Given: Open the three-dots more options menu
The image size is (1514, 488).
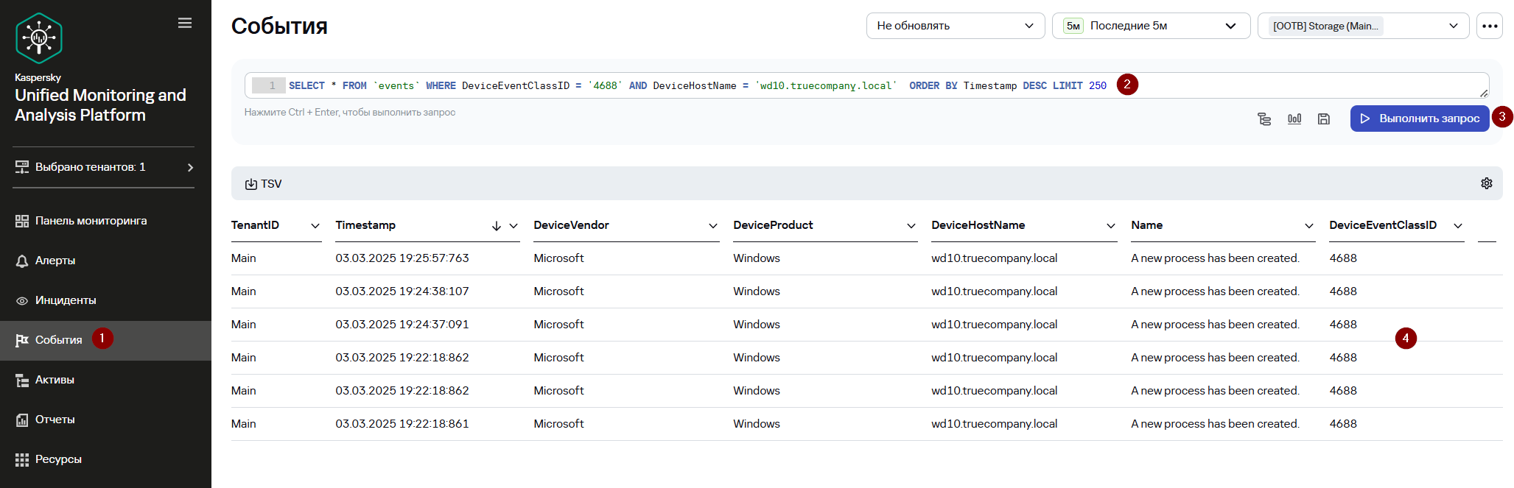Looking at the screenshot, I should coord(1490,26).
